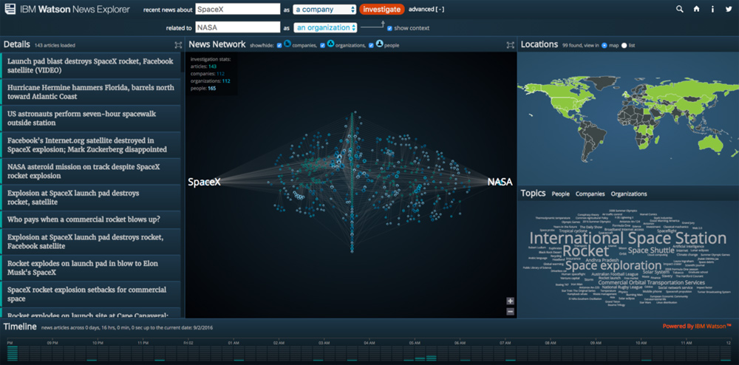
Task: Click 'Space exploration' in the topic cloud
Action: [x=613, y=265]
